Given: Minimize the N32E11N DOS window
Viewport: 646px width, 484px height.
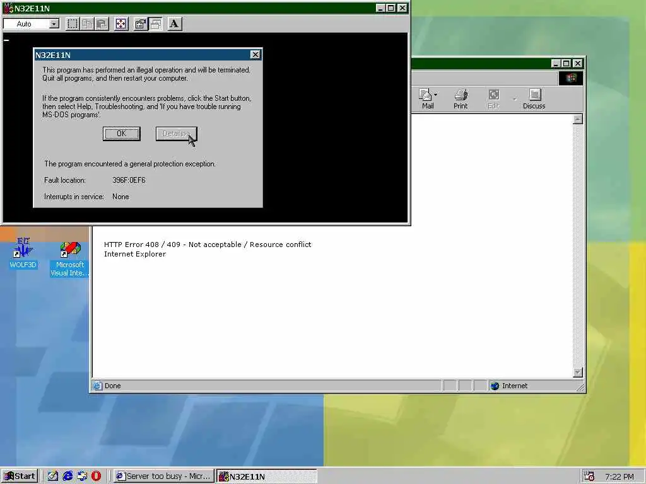Looking at the screenshot, I should (380, 8).
